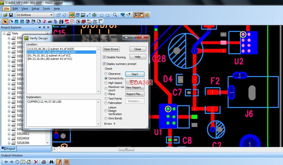Screen dimensions: 283x165
Task: Click the Verify Design Help button
Action: tap(138, 57)
